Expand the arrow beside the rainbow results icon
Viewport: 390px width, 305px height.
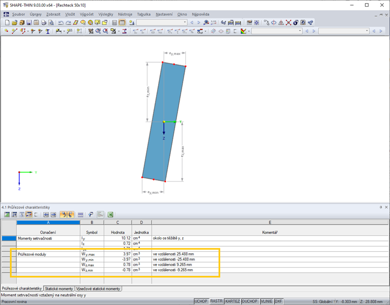tap(248, 31)
